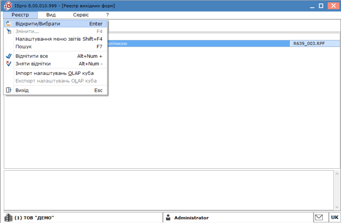Click the company building icon in status bar
Image resolution: width=341 pixels, height=223 pixels.
click(x=9, y=218)
